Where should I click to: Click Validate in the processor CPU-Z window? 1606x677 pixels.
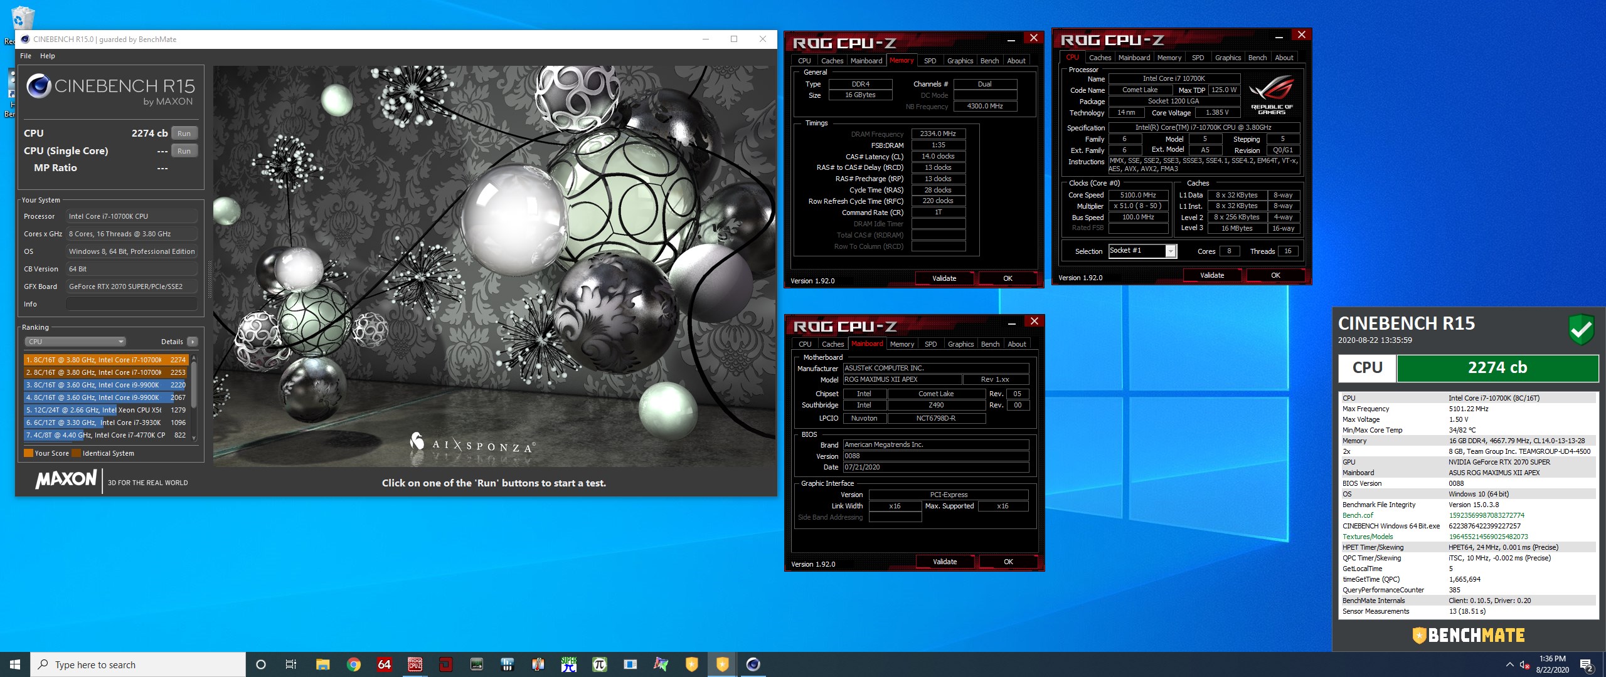tap(1212, 275)
